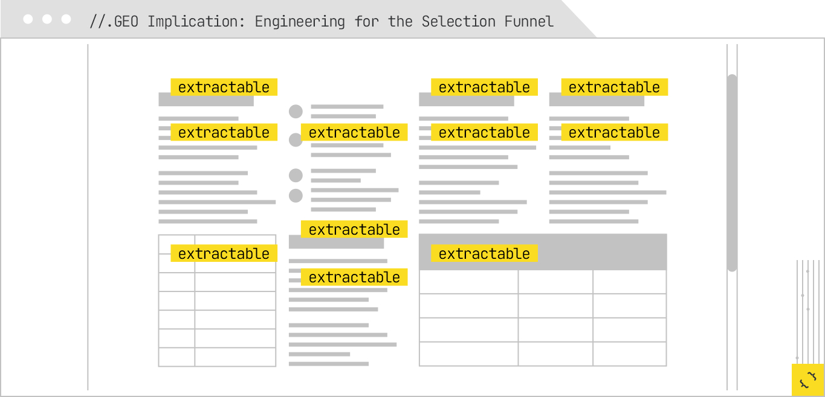Click the topmost extractable label in the far-right column
The image size is (825, 397).
coord(614,87)
